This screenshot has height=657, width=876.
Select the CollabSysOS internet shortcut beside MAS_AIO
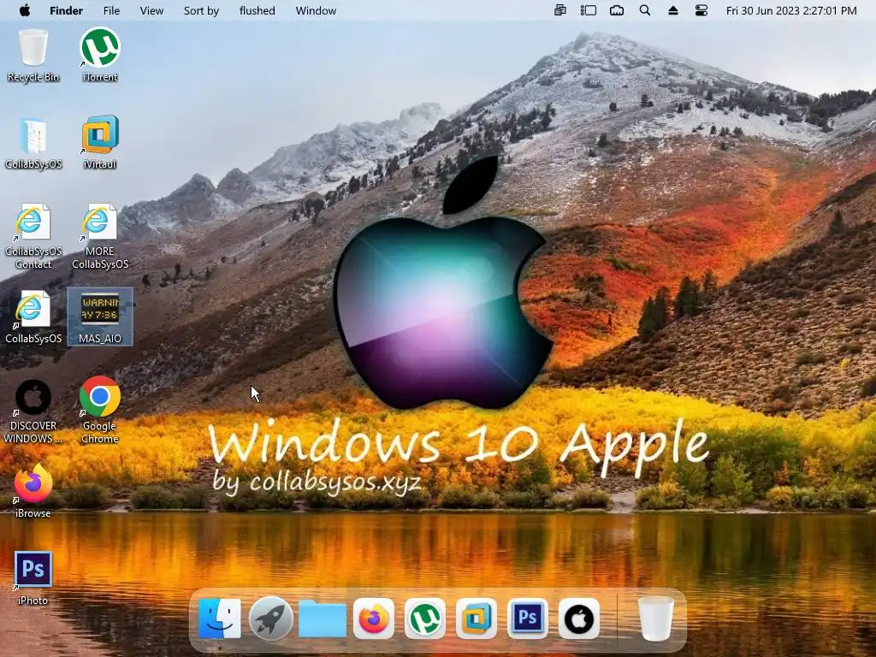[x=33, y=317]
